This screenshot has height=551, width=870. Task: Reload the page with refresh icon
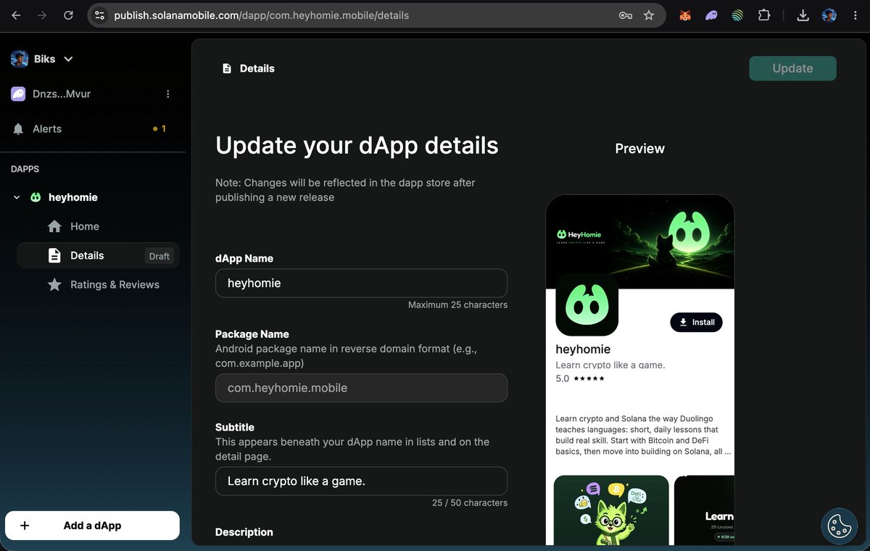tap(68, 14)
